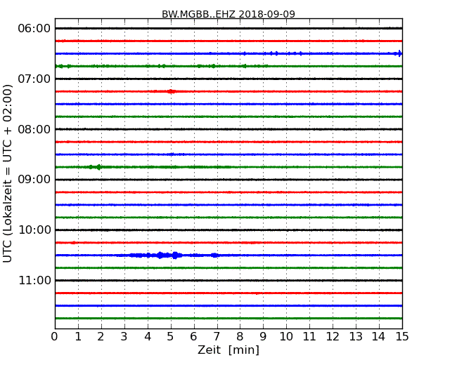Click the plot title BW.MGBB..EHZ 2018-09-09
Image resolution: width=457 pixels, height=365 pixels.
tap(228, 14)
